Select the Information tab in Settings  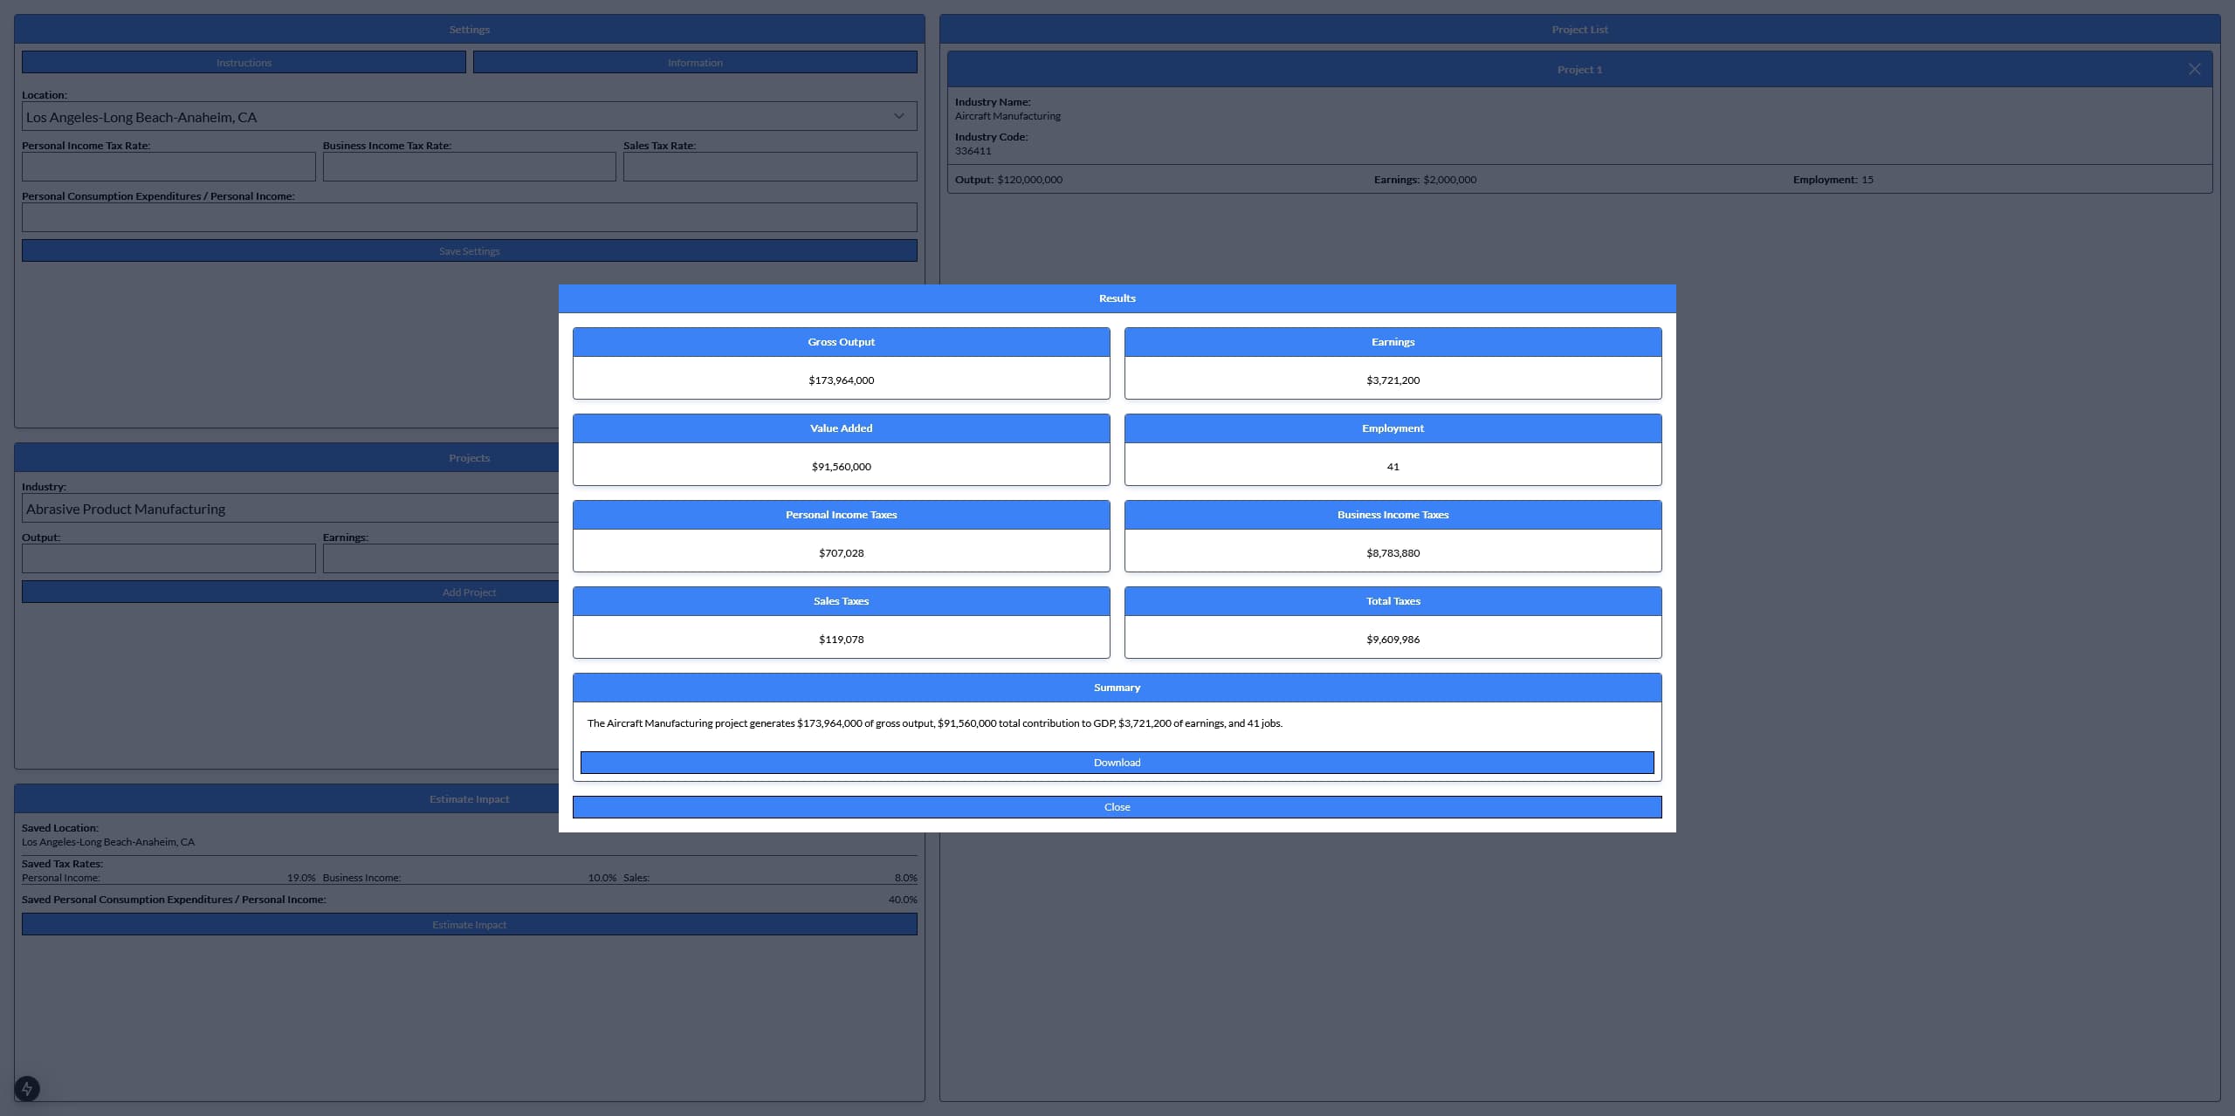pos(694,61)
